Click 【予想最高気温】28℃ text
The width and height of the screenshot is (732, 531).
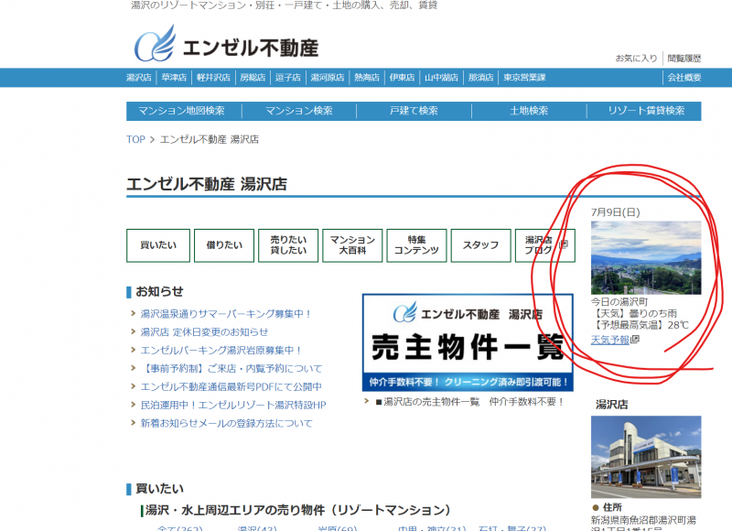[x=640, y=325]
